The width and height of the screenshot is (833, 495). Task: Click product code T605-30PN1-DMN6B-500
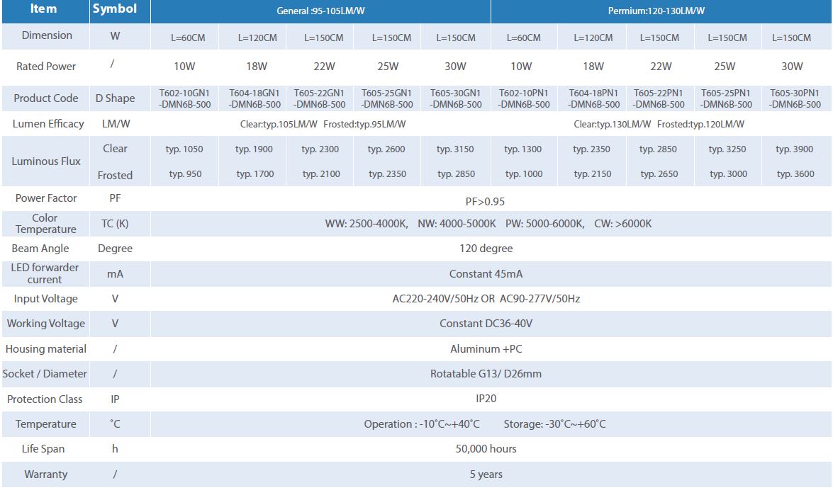[x=795, y=98]
